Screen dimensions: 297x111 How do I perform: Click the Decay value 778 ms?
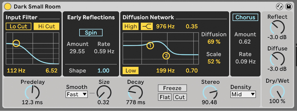pyautogui.click(x=136, y=102)
